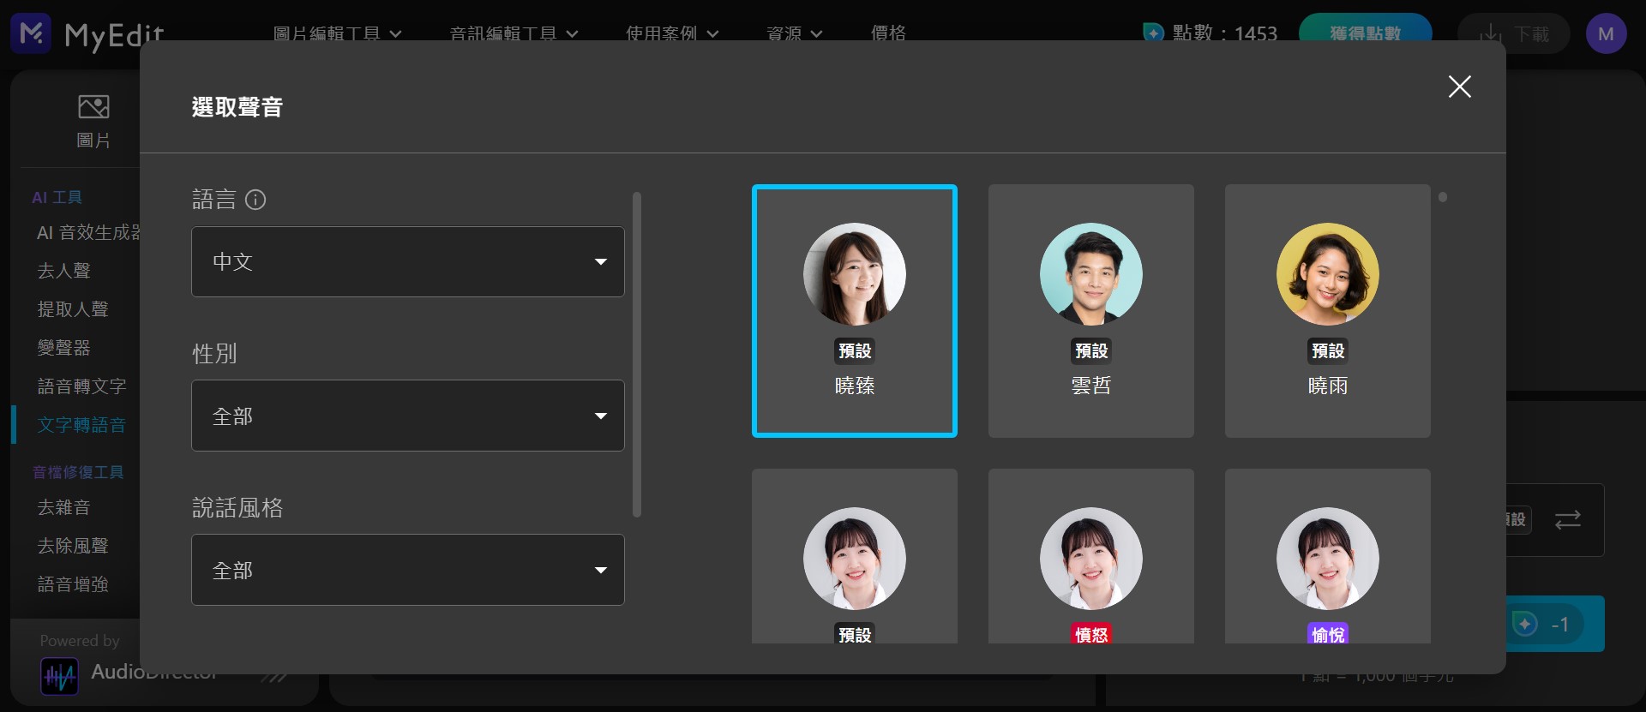Click the MyEdit logo icon
Screen dimensions: 1646x712
[x=31, y=33]
